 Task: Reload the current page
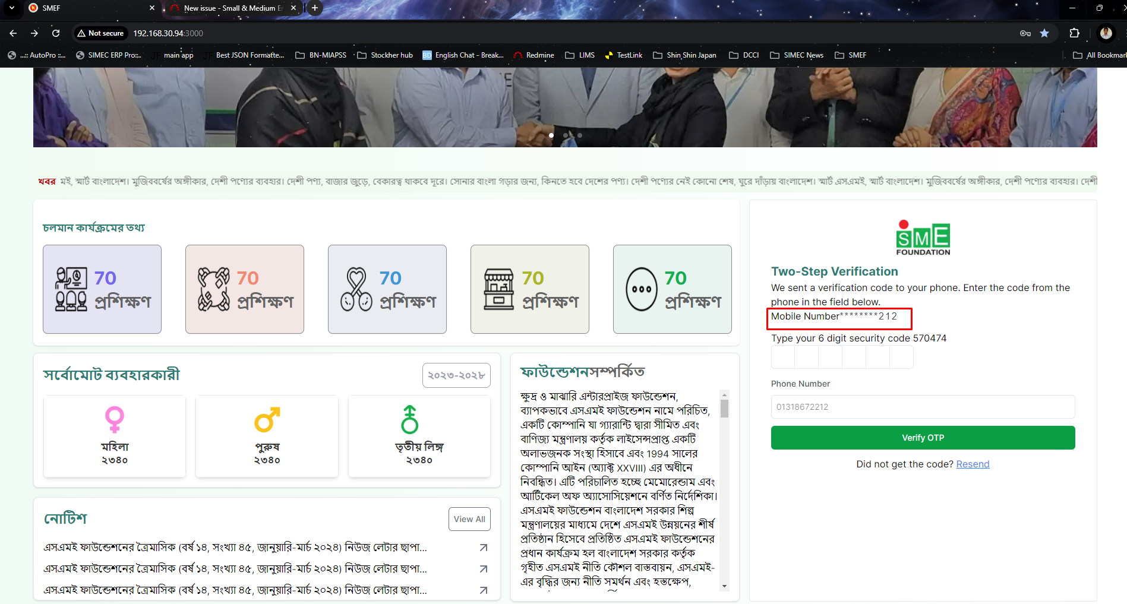56,33
